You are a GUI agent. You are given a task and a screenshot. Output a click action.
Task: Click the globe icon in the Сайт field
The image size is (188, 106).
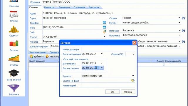pyautogui.click(x=105, y=32)
